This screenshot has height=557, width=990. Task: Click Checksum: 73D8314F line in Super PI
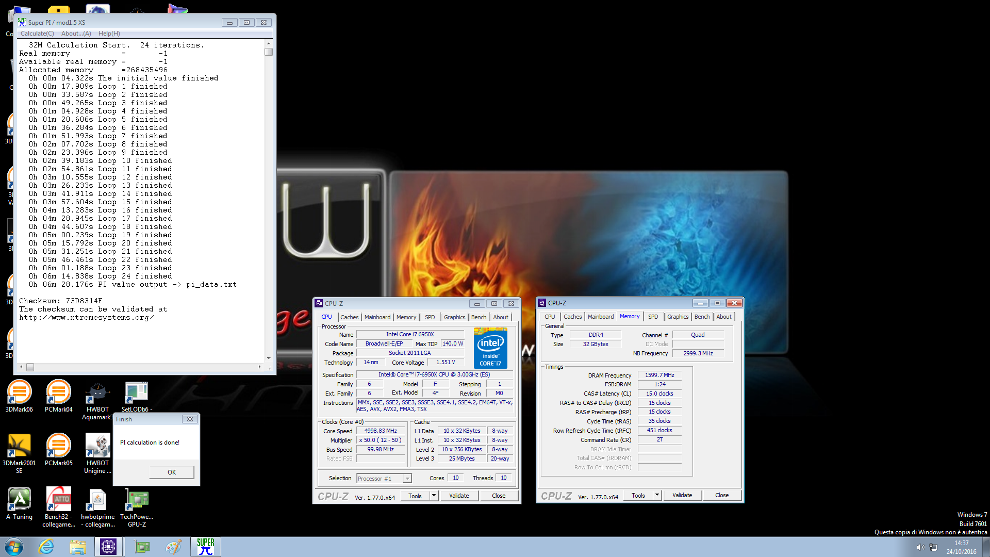(60, 301)
